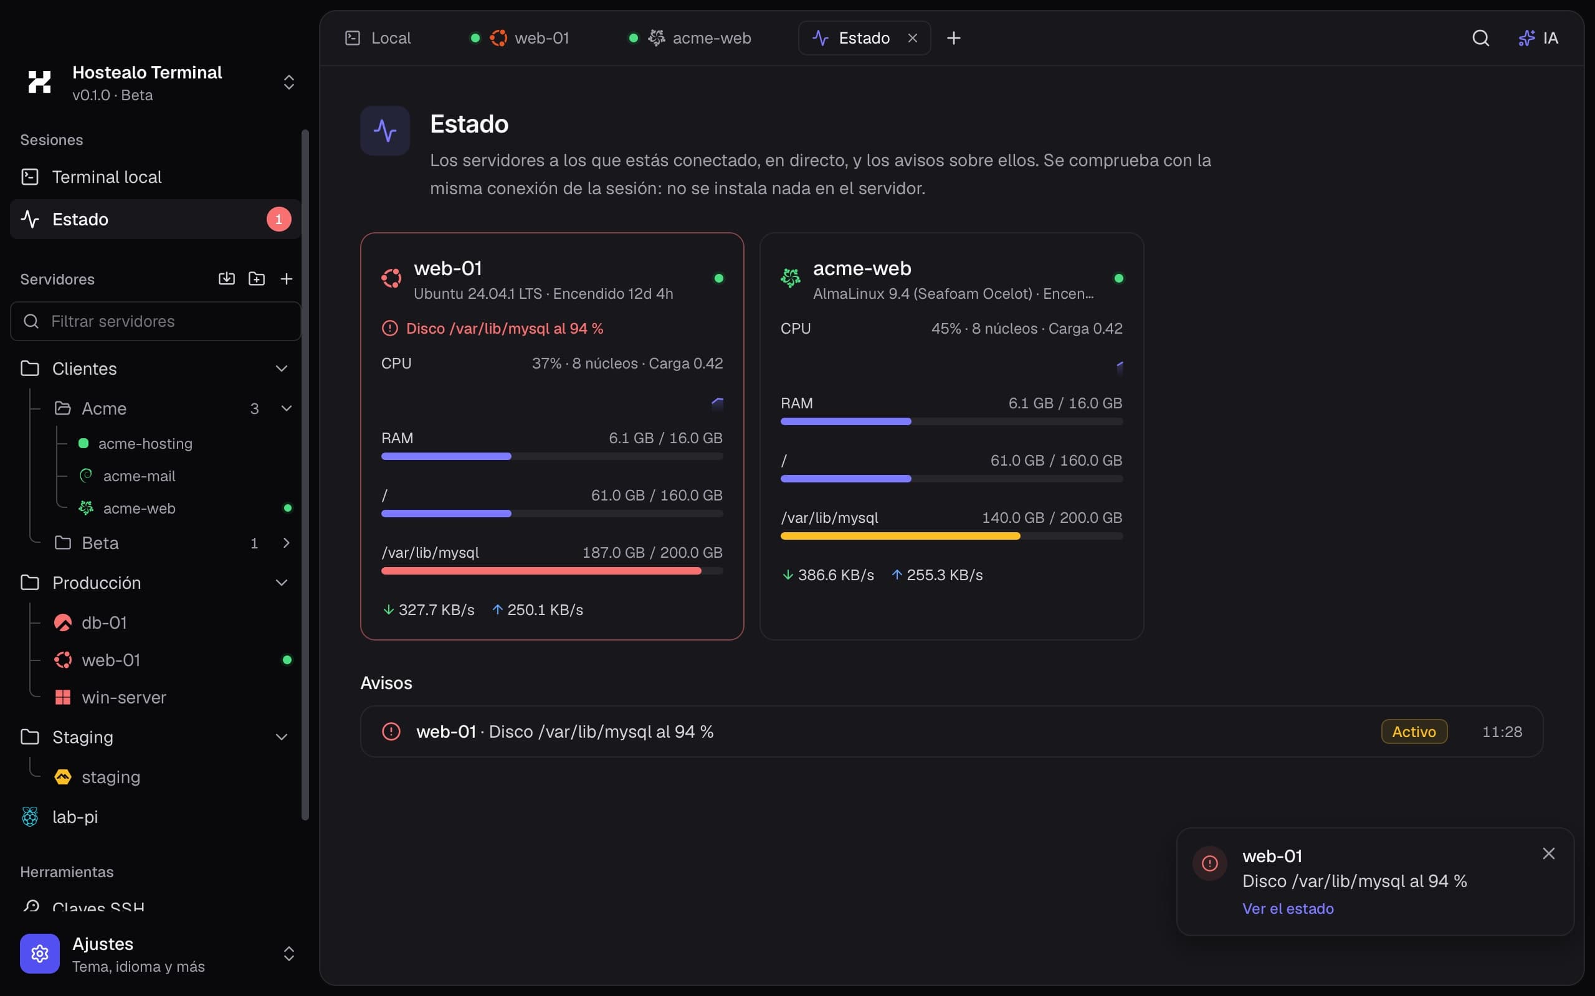Screen dimensions: 1595x996
Task: Click the import servers icon in Servidores header
Action: click(226, 279)
